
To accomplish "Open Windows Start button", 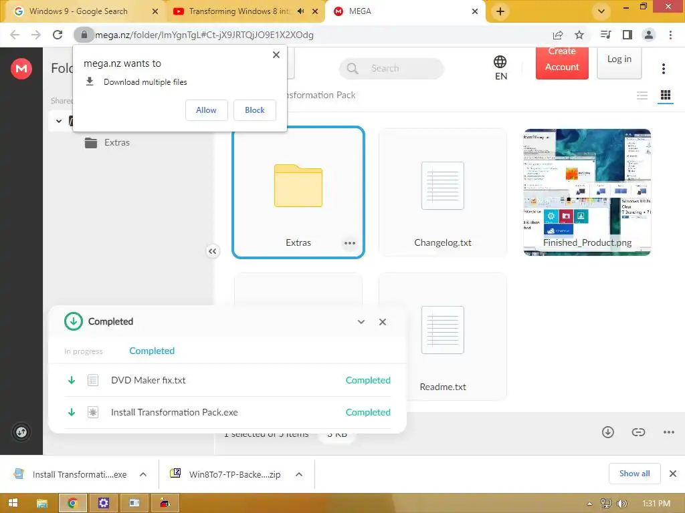I will point(13,503).
